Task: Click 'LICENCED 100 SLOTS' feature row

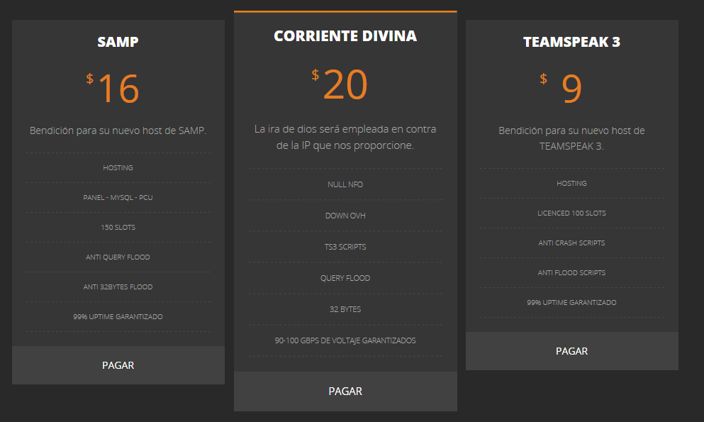Action: 571,213
